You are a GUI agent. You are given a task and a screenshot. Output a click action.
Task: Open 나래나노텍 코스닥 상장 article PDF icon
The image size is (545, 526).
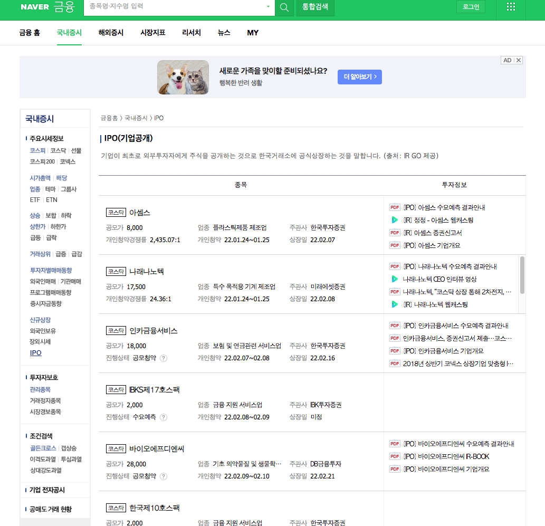395,292
